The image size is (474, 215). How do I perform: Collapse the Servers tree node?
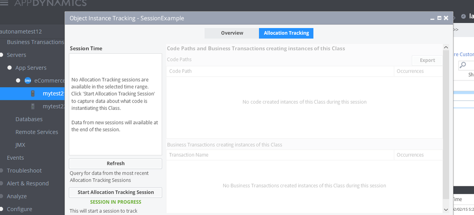2,55
